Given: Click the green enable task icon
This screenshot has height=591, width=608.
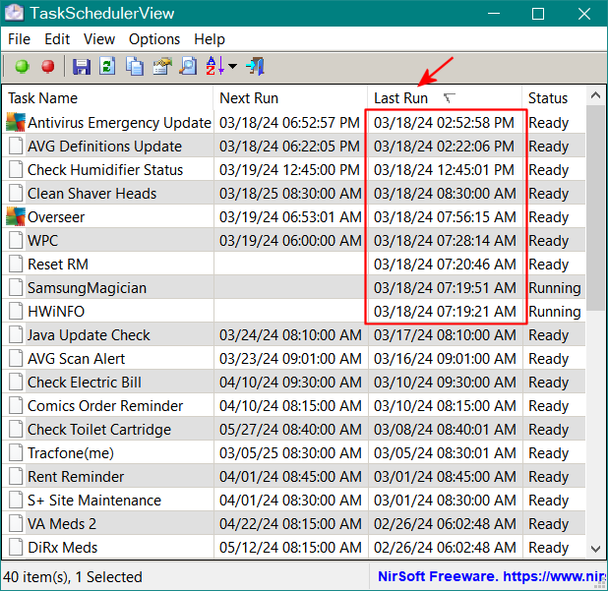Looking at the screenshot, I should (x=22, y=67).
